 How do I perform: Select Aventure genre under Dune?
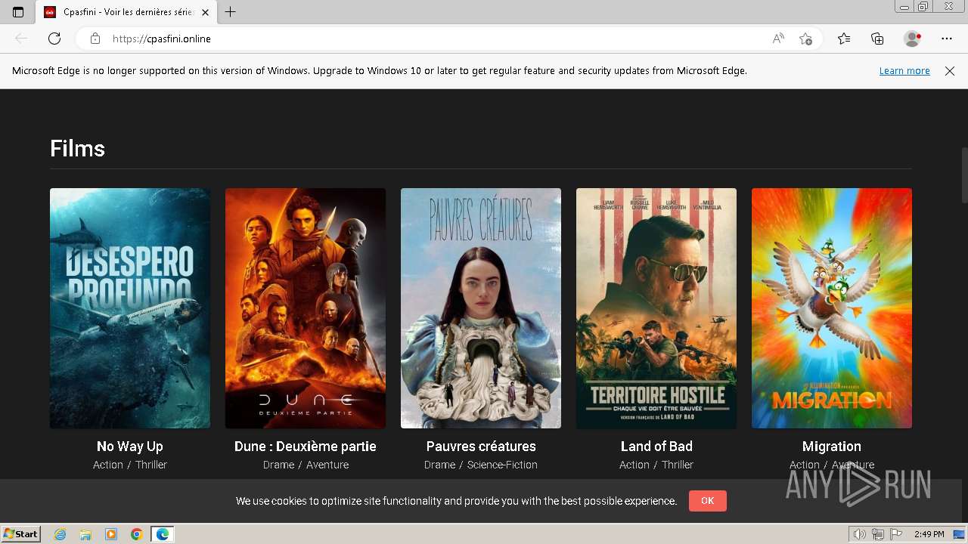point(327,465)
